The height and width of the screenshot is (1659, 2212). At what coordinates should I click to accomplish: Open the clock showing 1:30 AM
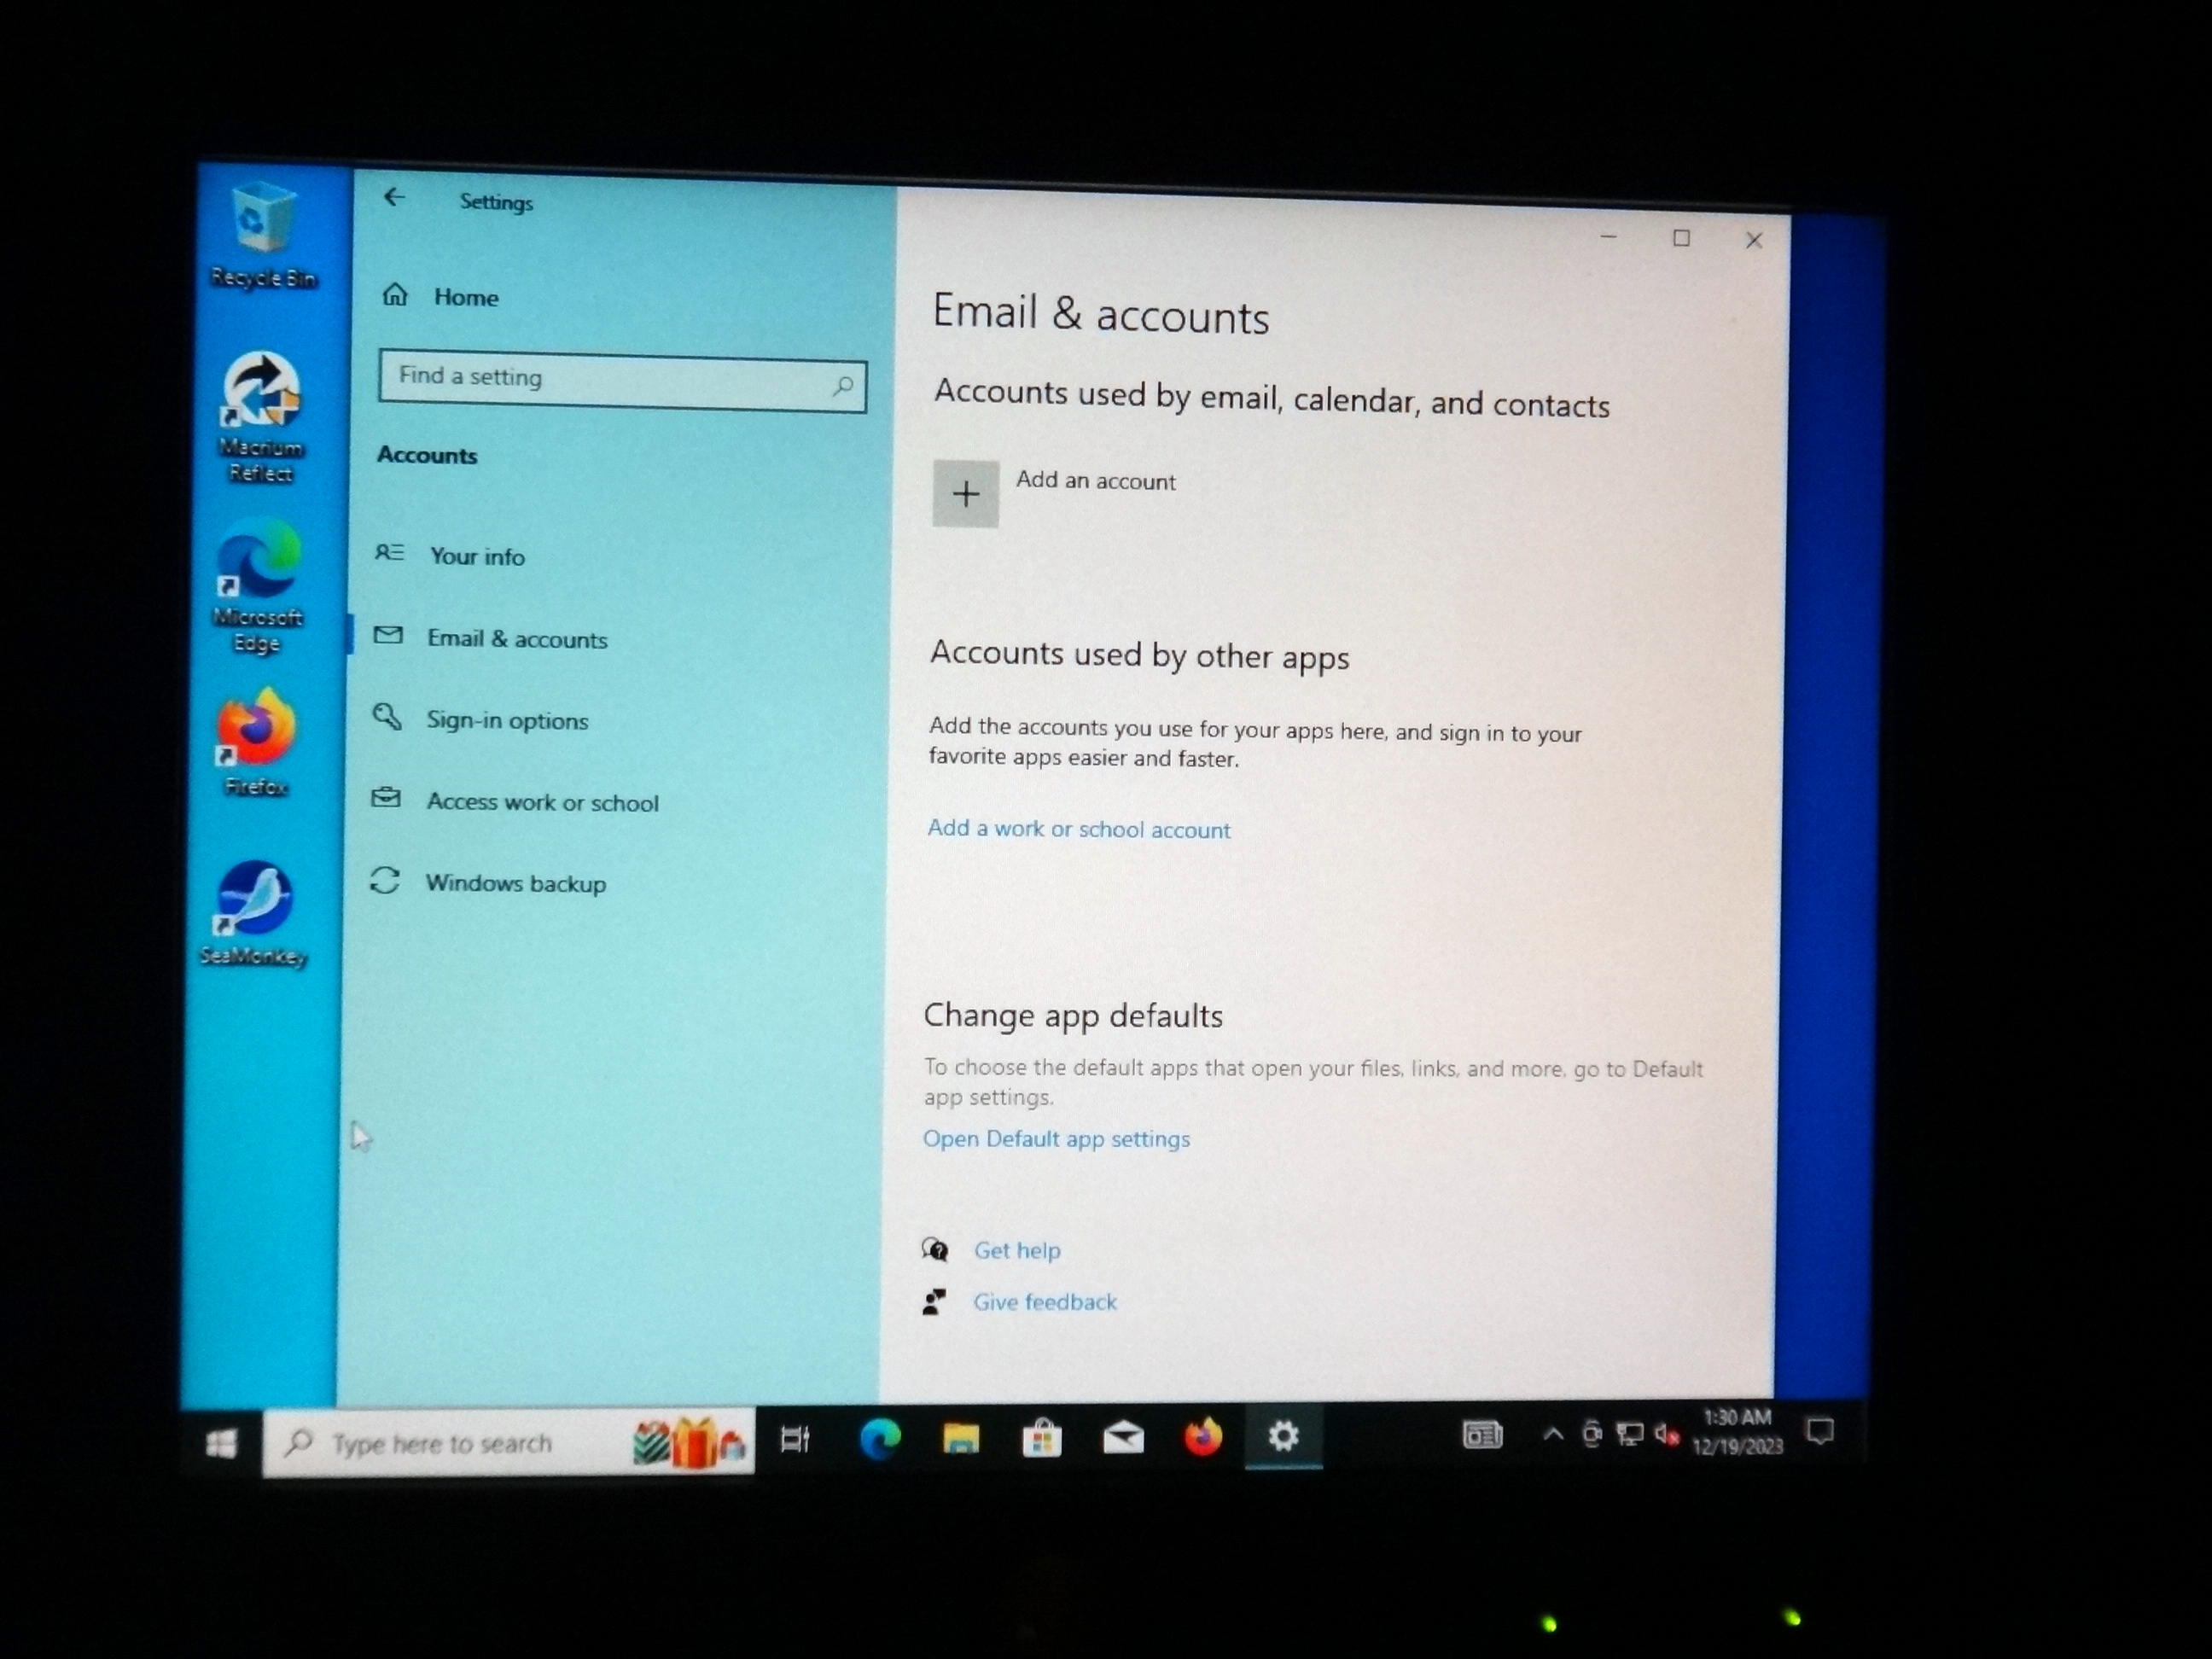(x=1738, y=1432)
